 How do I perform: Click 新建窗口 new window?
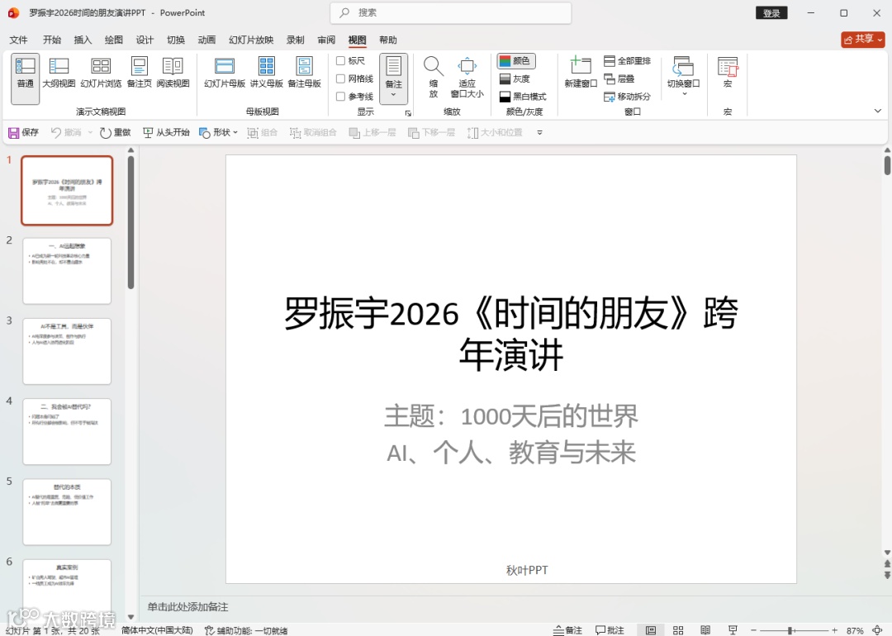[x=581, y=73]
